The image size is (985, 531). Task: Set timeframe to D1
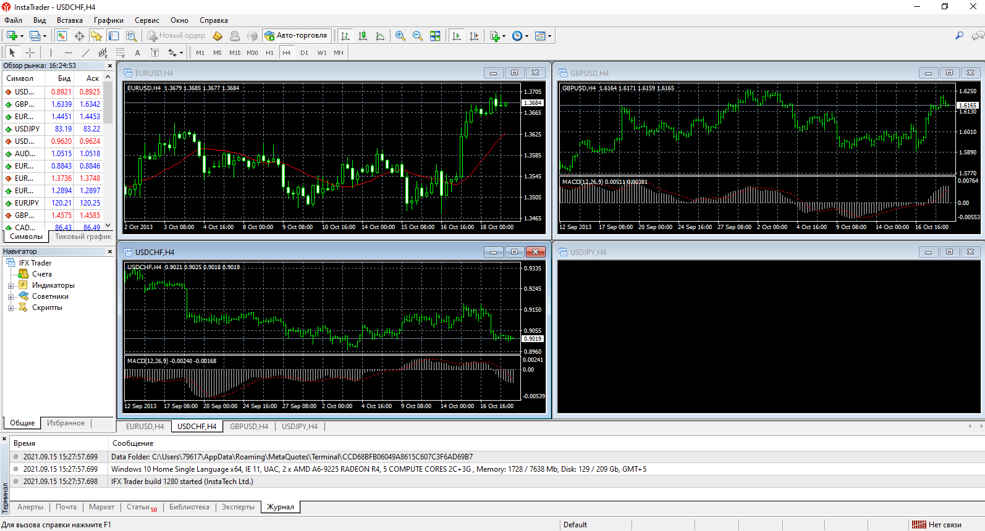tap(304, 52)
